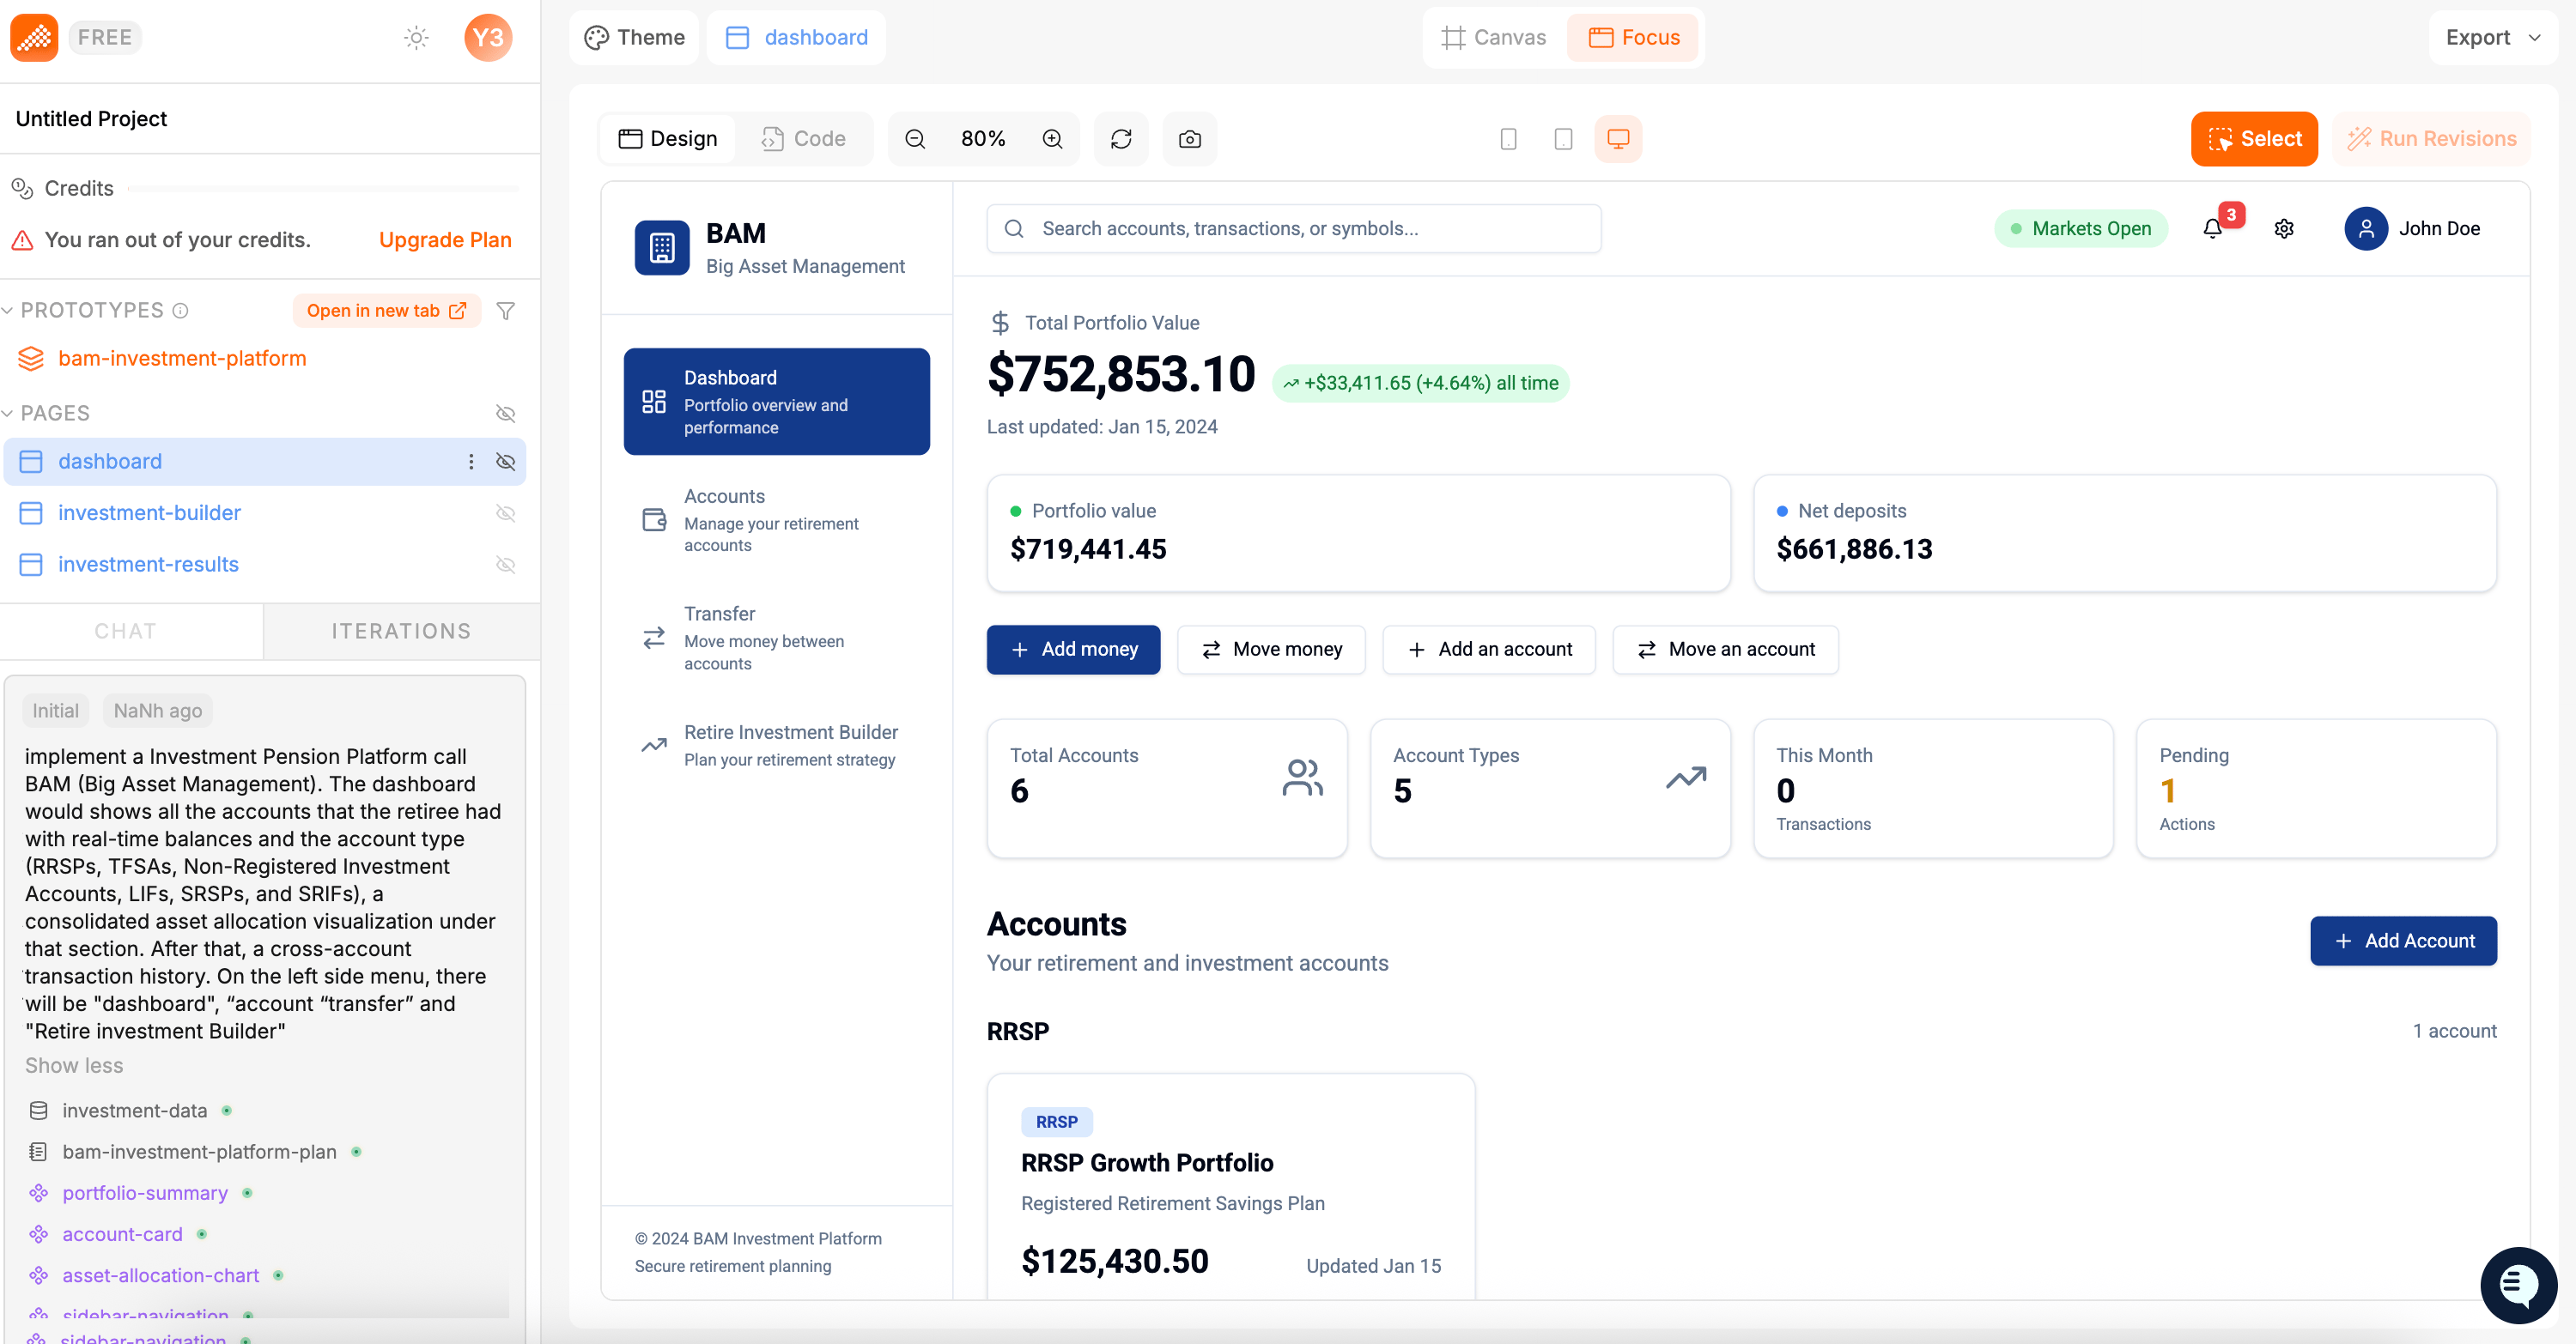Toggle light/dark theme sun icon

416,38
